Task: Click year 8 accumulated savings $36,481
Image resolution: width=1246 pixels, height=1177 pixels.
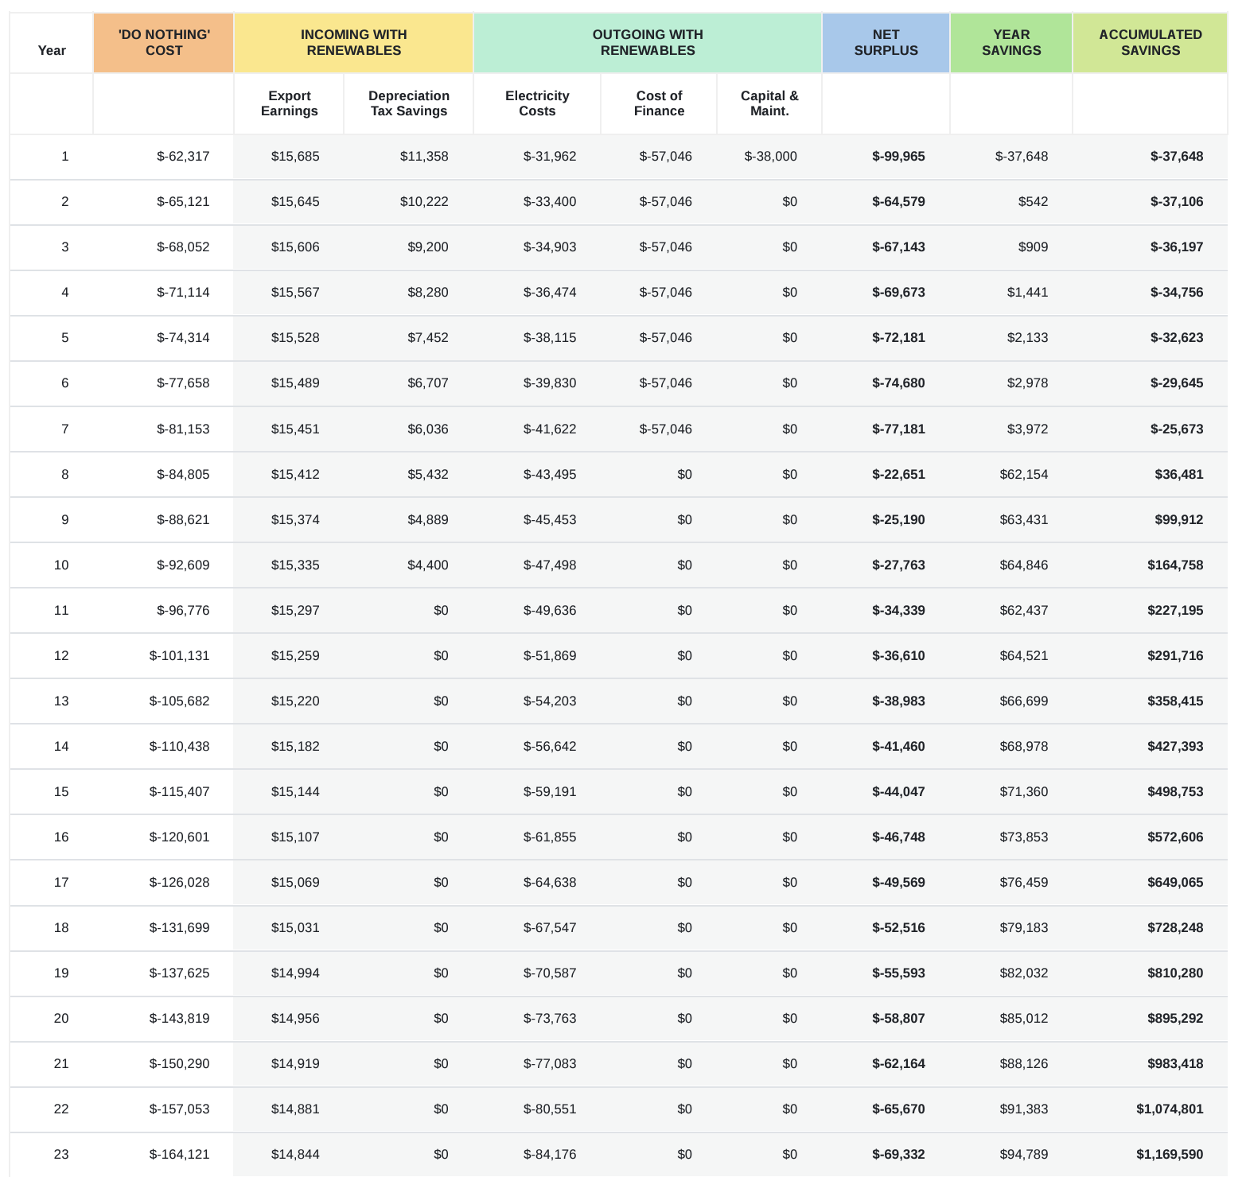Action: coord(1179,474)
